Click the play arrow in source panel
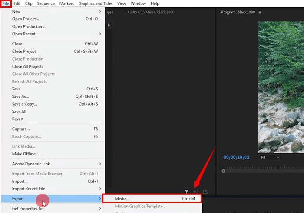The image size is (304, 213). click(x=109, y=25)
